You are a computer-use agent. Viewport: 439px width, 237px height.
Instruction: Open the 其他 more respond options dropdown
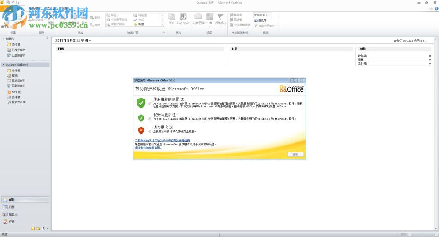(x=96, y=25)
